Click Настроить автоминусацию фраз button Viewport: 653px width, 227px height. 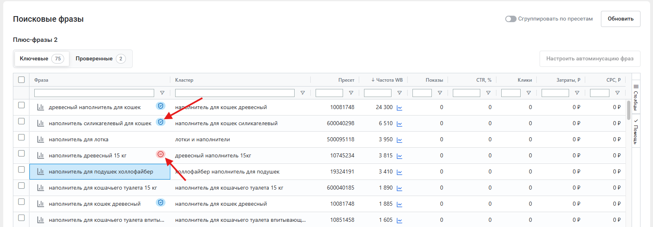pos(590,59)
